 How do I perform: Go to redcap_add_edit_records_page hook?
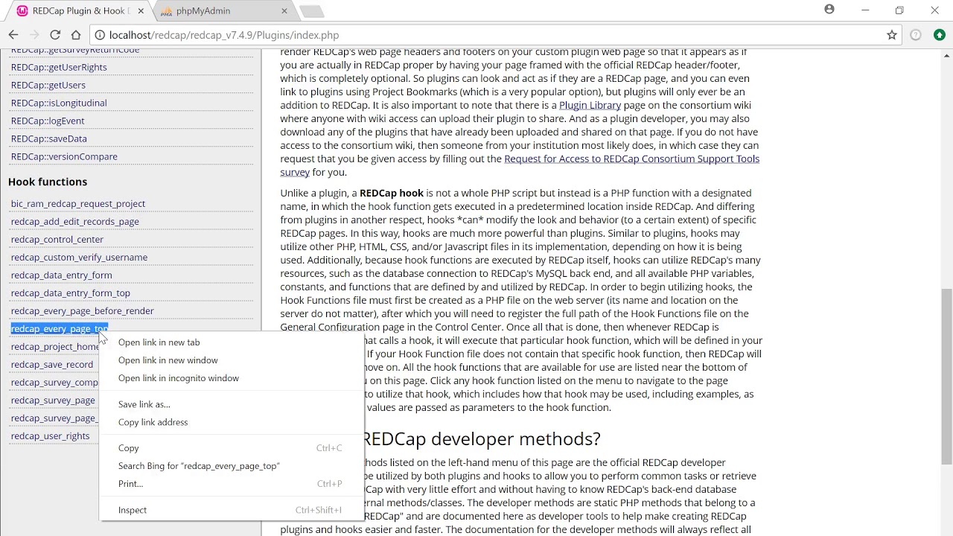tap(75, 222)
